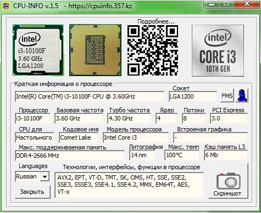Click the Подробнее... label
Image resolution: width=261 pixels, height=213 pixels.
[156, 21]
